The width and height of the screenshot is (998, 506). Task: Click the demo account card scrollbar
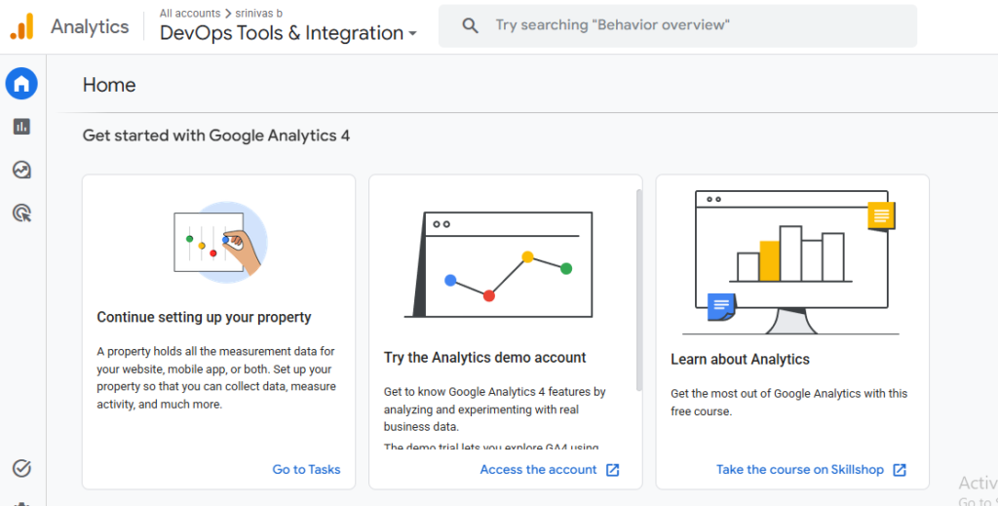(x=639, y=290)
